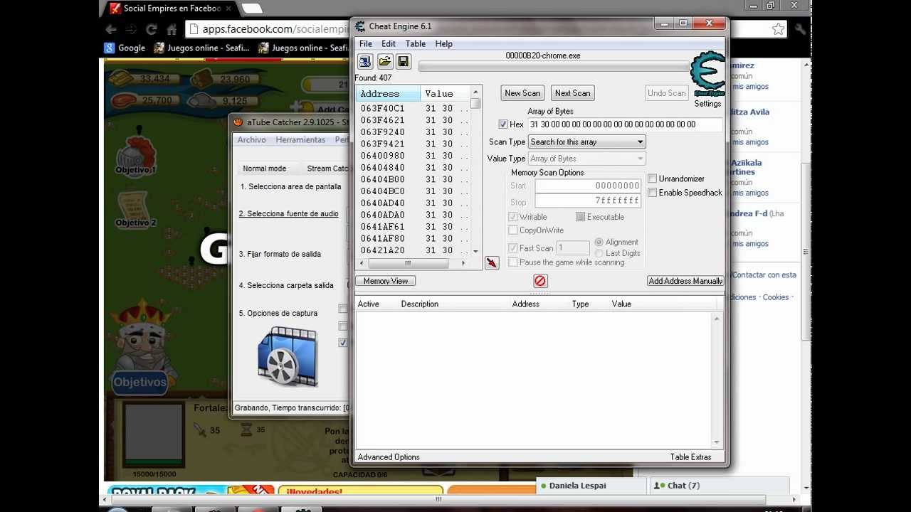Click the array of bytes value field
This screenshot has height=512, width=911.
625,124
